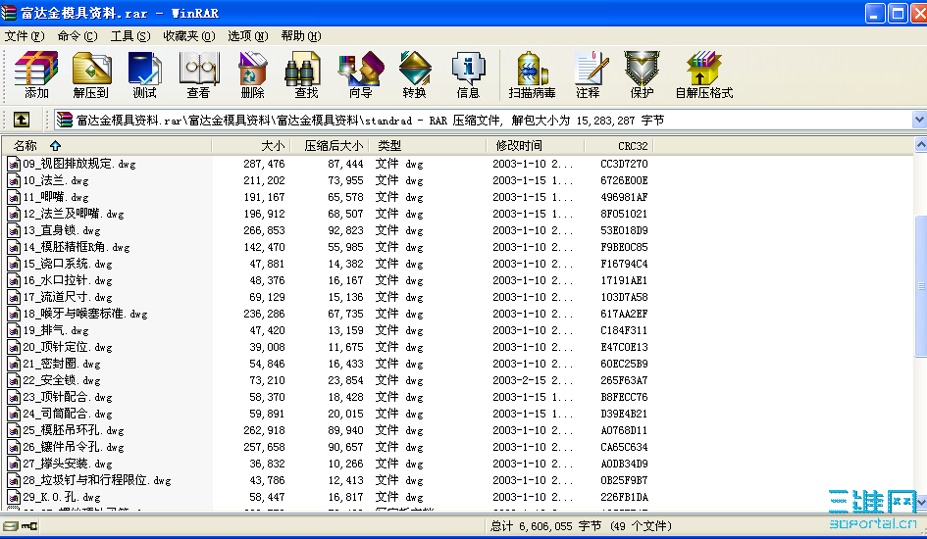Select file 24_司筒配合.dwg
This screenshot has width=927, height=539.
click(x=68, y=414)
